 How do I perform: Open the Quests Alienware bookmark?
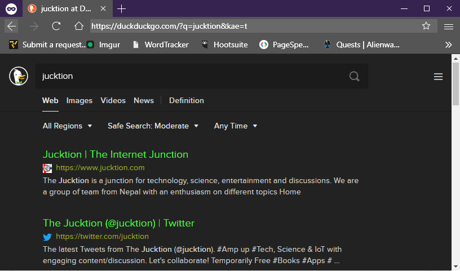pos(362,45)
